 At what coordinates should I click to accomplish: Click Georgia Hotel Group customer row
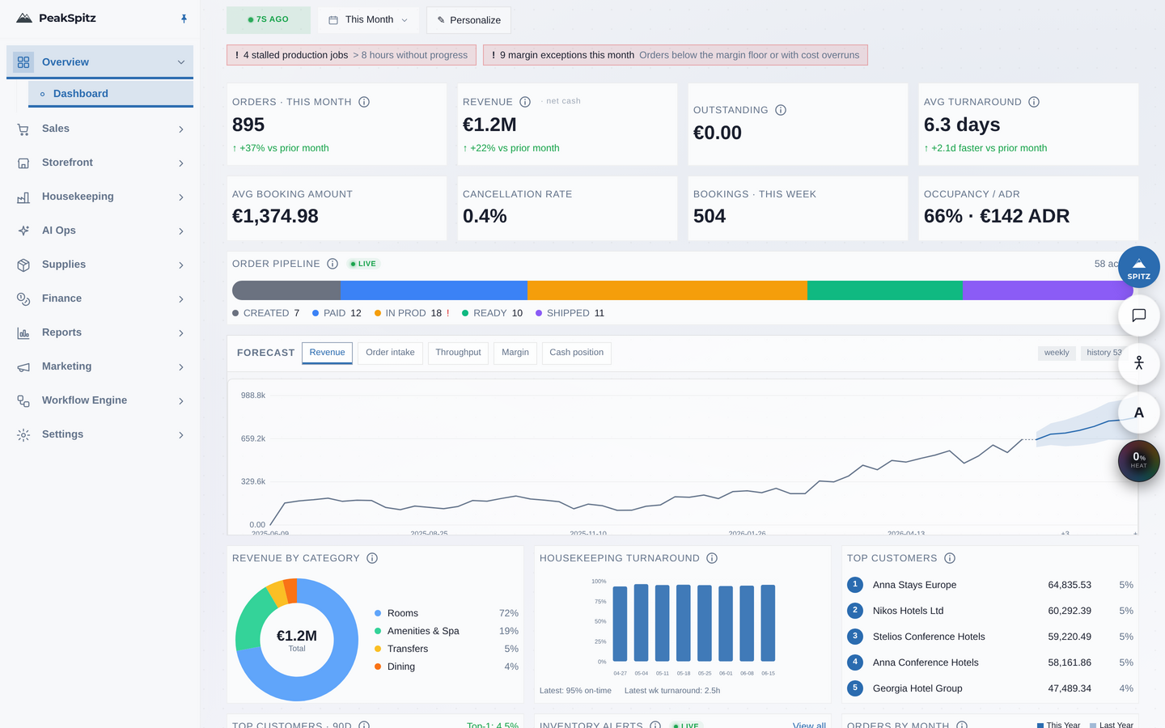tap(990, 688)
